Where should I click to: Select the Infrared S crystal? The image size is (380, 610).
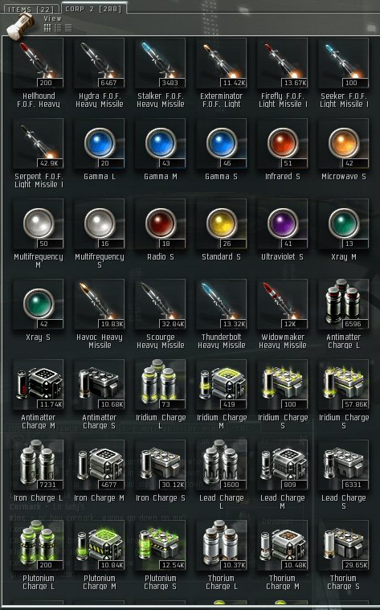tap(283, 144)
